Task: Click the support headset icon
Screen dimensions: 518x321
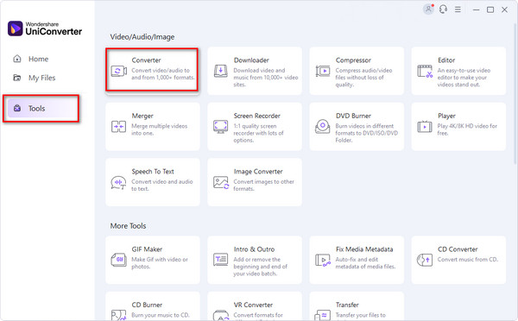Action: point(443,9)
